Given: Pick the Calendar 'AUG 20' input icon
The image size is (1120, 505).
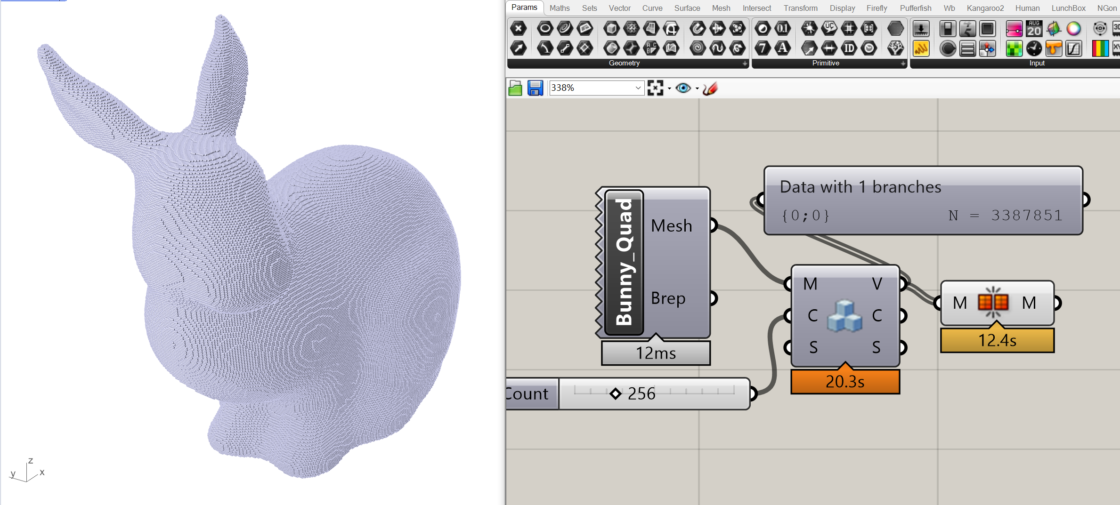Looking at the screenshot, I should [x=1034, y=29].
